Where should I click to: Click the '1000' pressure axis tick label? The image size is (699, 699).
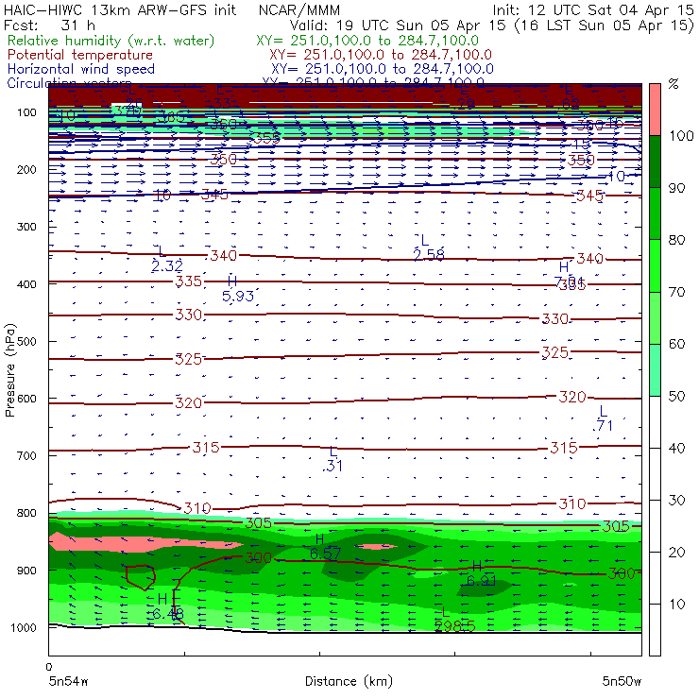pos(26,627)
